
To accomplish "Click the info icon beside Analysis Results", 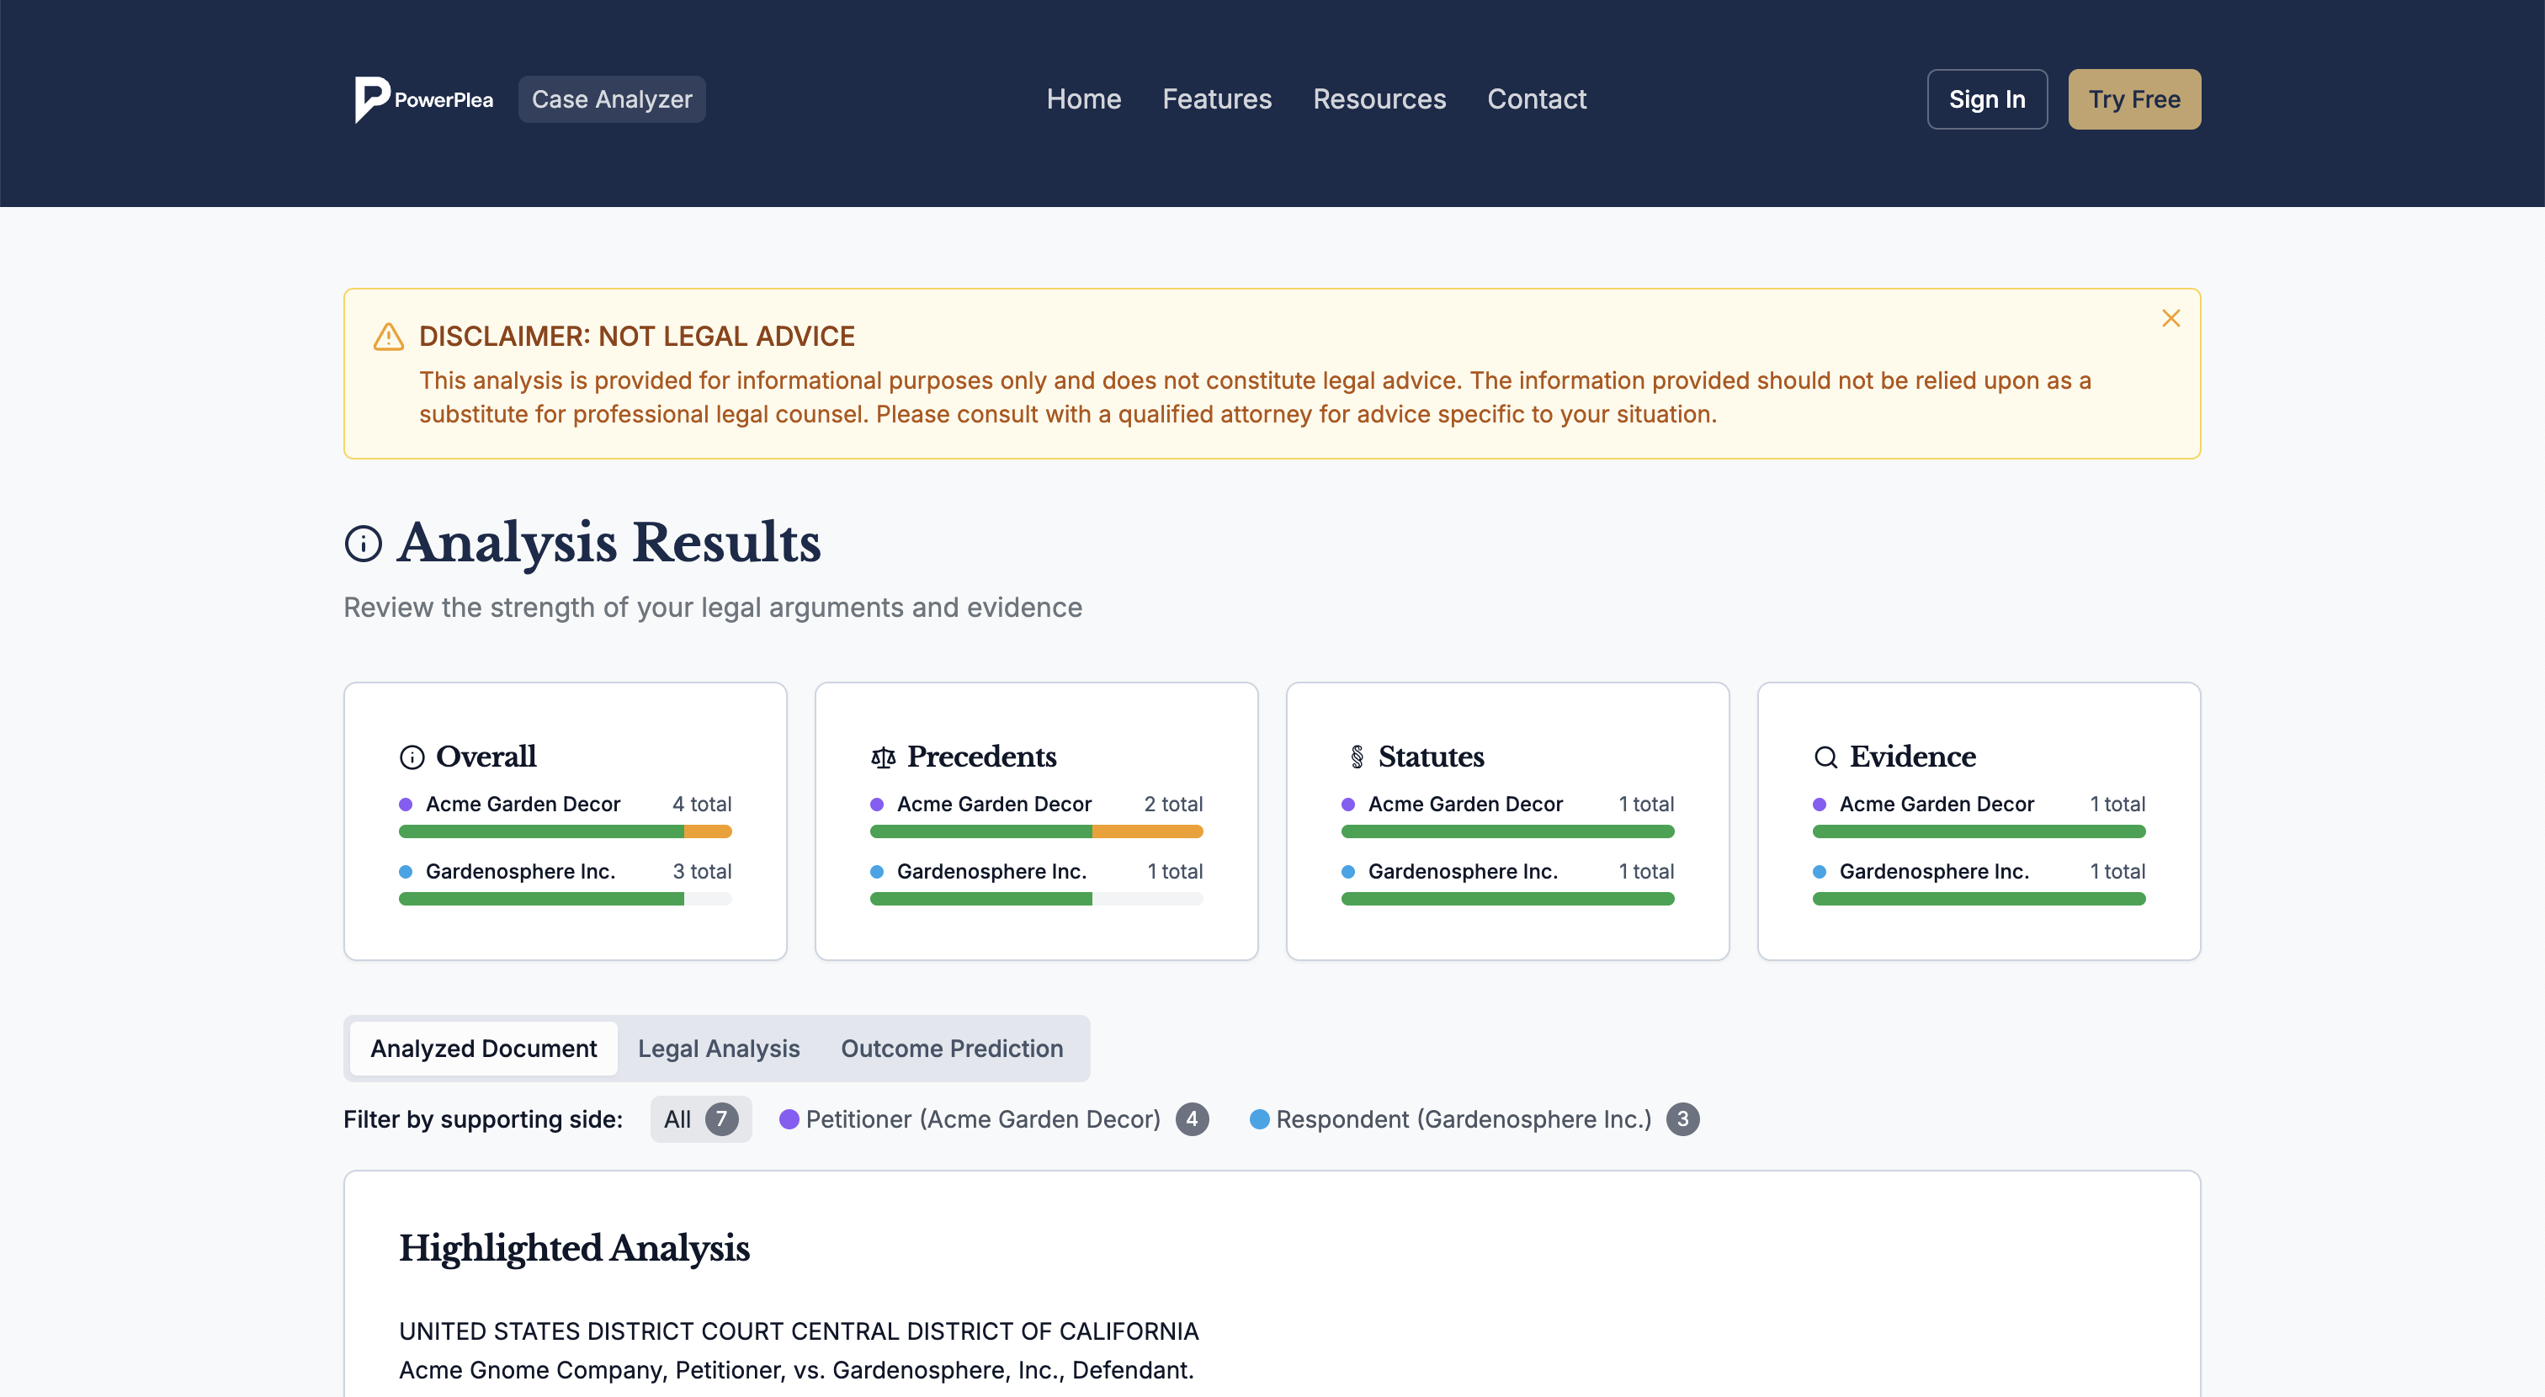I will [364, 544].
